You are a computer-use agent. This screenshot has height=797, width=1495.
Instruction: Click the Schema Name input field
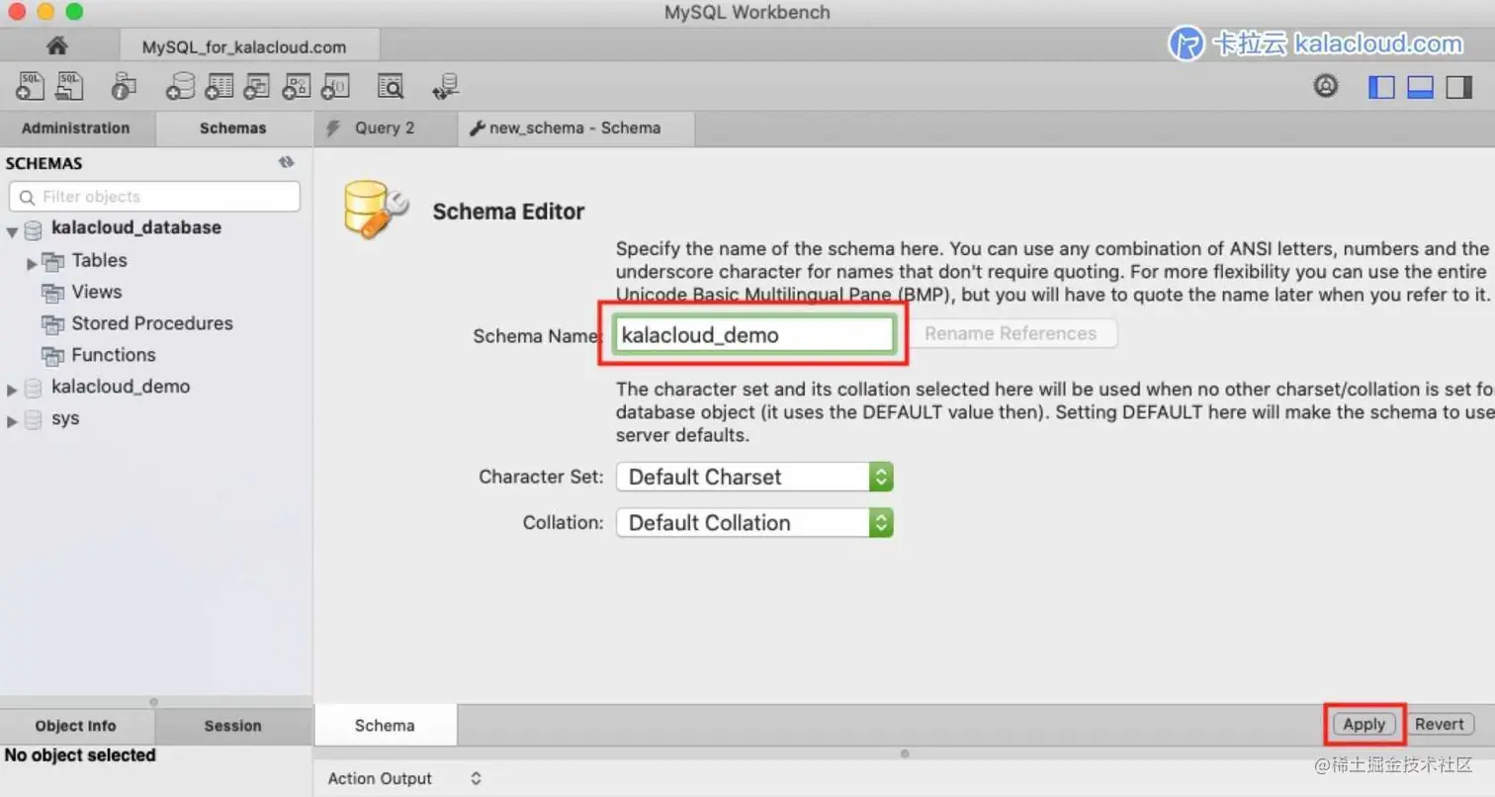point(754,334)
